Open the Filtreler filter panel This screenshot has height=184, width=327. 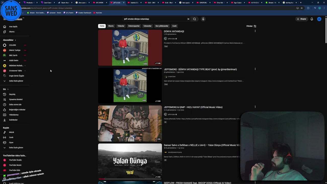pyautogui.click(x=251, y=26)
